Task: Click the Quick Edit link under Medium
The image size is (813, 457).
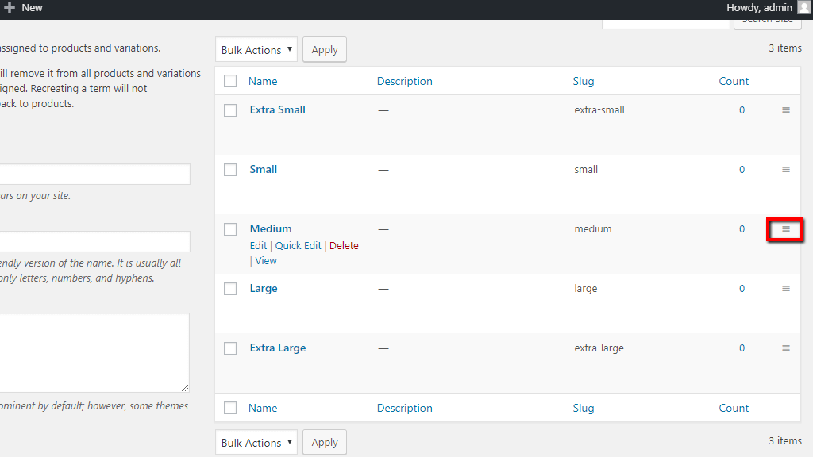Action: pyautogui.click(x=299, y=246)
